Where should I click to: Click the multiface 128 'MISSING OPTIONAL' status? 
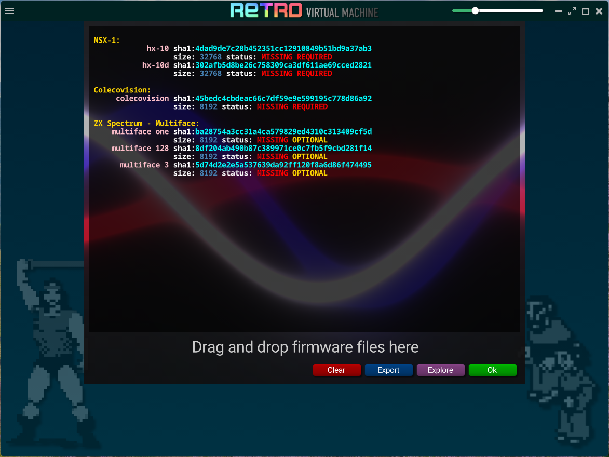point(292,157)
